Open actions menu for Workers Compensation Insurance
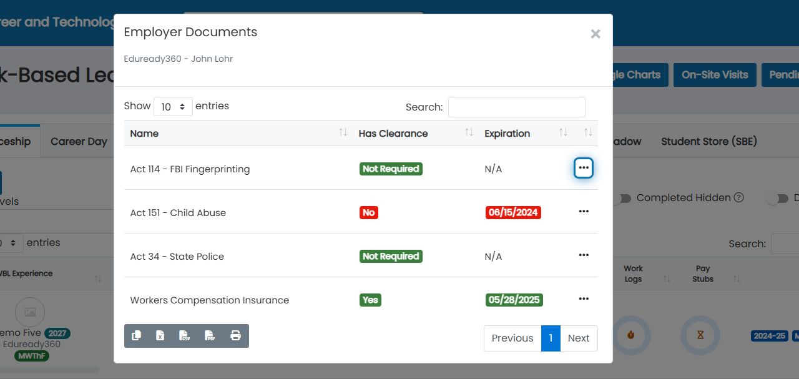The width and height of the screenshot is (799, 379). point(584,299)
